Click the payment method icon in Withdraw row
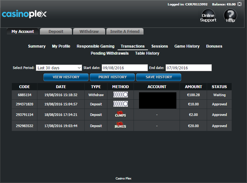The width and height of the screenshot is (247, 183). point(120,95)
